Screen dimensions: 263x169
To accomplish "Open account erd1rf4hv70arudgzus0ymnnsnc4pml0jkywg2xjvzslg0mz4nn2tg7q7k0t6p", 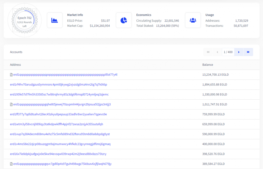I will point(58,85).
